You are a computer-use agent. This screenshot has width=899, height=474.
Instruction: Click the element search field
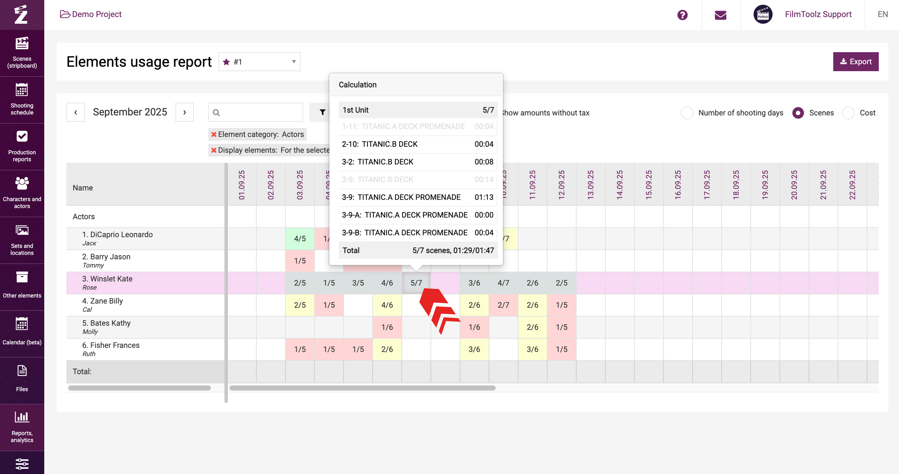click(x=260, y=112)
